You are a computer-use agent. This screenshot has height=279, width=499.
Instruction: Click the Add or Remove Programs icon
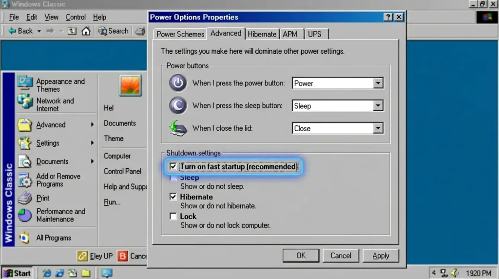pos(25,180)
